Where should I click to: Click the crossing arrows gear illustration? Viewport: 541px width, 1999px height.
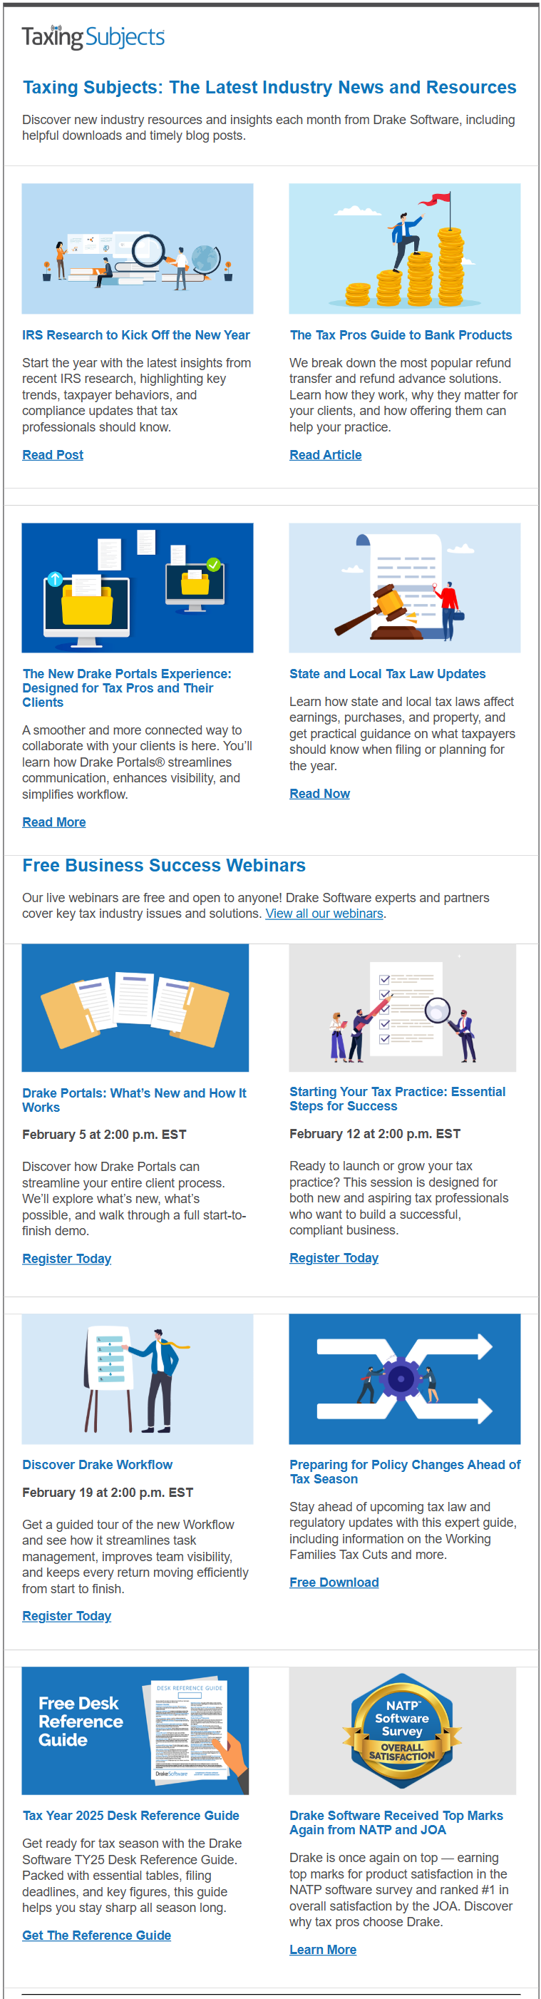tap(404, 1379)
